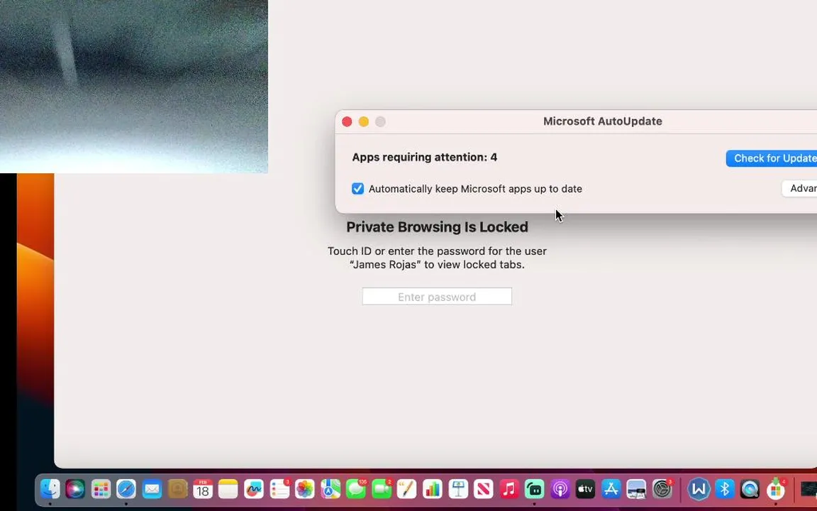The height and width of the screenshot is (511, 817).
Task: Open the Numbers chart icon
Action: (x=433, y=489)
